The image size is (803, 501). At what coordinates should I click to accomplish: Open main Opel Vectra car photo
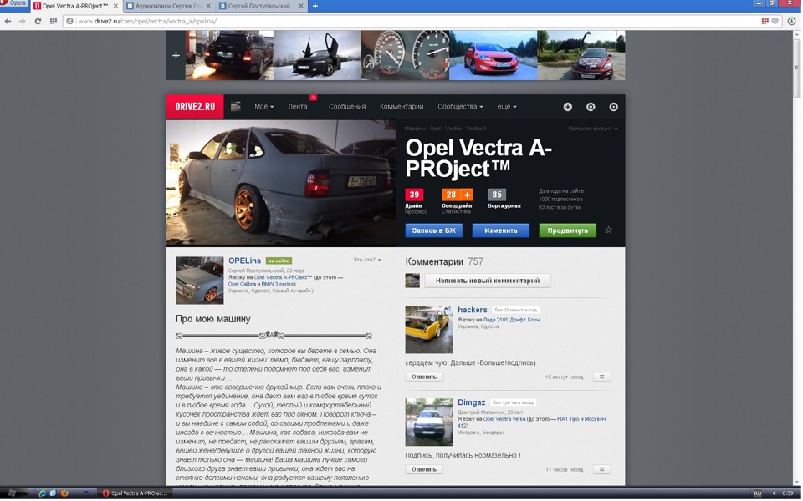point(281,183)
